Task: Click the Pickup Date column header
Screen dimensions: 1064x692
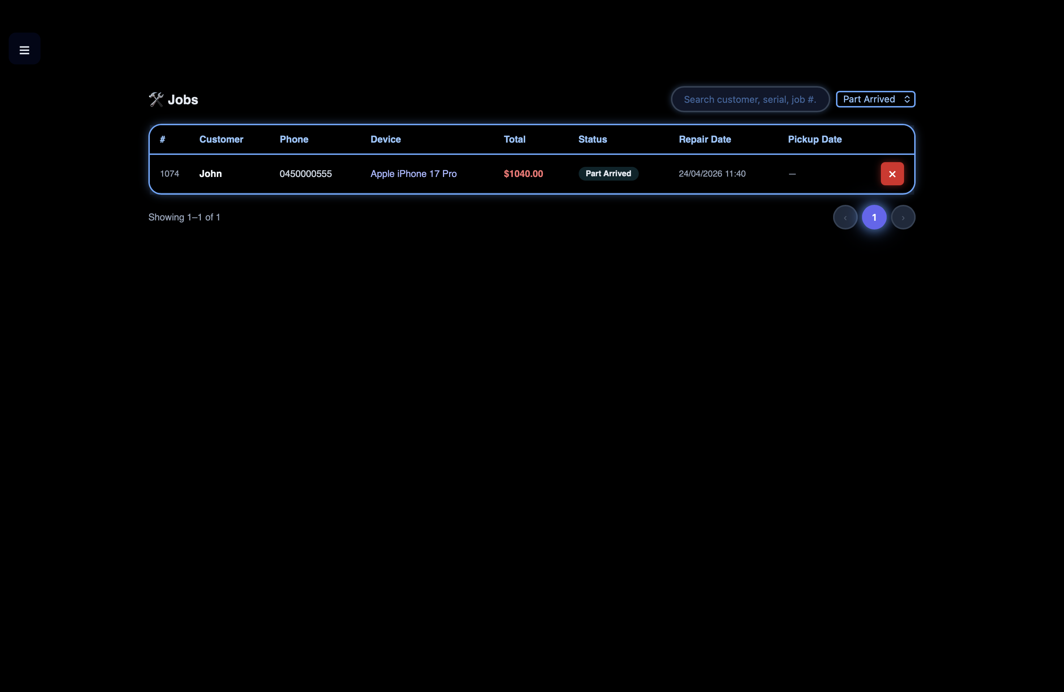Action: pos(815,139)
